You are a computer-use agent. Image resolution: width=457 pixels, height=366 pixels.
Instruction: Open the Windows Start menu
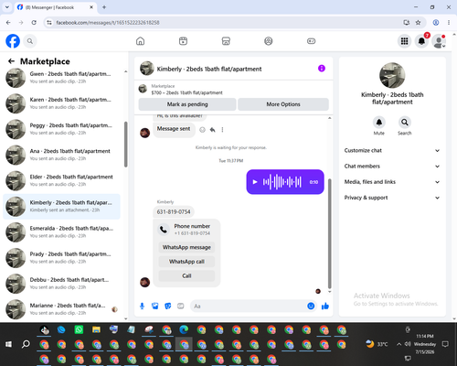[8, 344]
